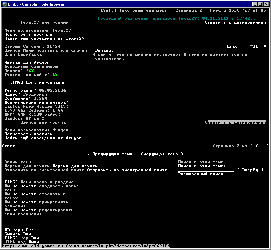Open 'BB коды' help link
The height and width of the screenshot is (250, 271).
14,230
